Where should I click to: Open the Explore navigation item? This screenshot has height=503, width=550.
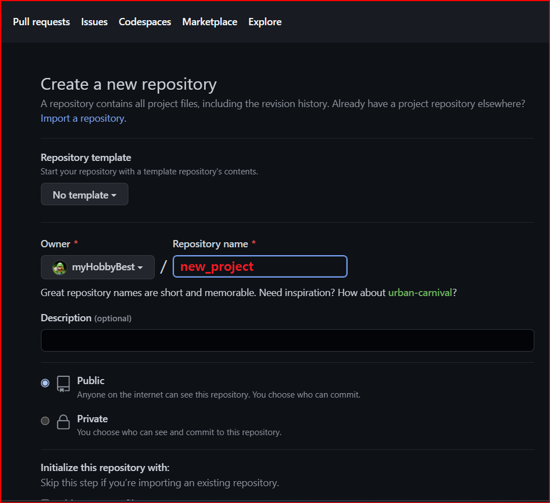pos(265,22)
